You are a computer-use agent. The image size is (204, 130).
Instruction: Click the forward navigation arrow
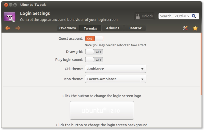pos(18,28)
